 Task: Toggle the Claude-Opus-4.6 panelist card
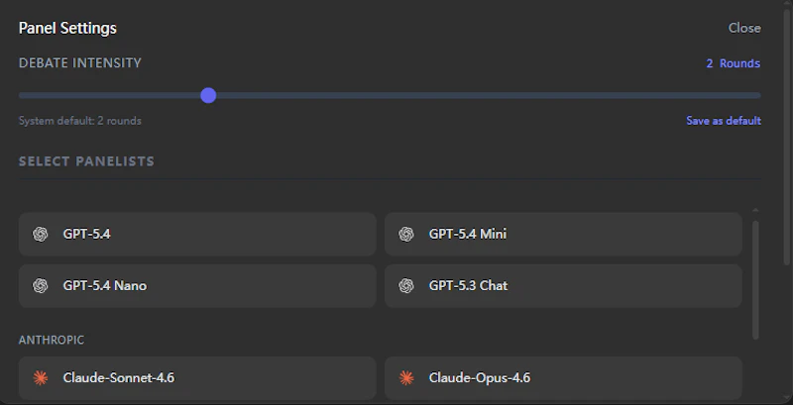tap(563, 378)
